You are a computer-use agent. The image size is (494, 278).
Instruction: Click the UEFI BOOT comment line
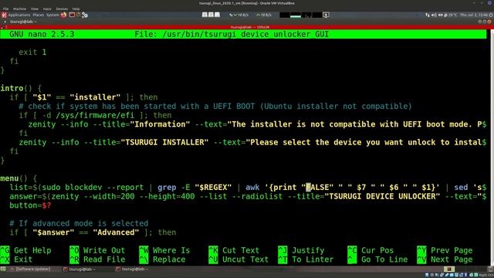pos(215,107)
